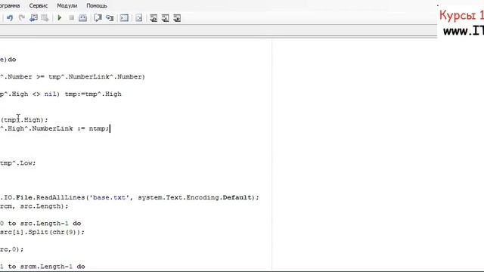The image size is (484, 272).
Task: Click the greyed Navigate Forward toolbar icon
Action: click(45, 18)
